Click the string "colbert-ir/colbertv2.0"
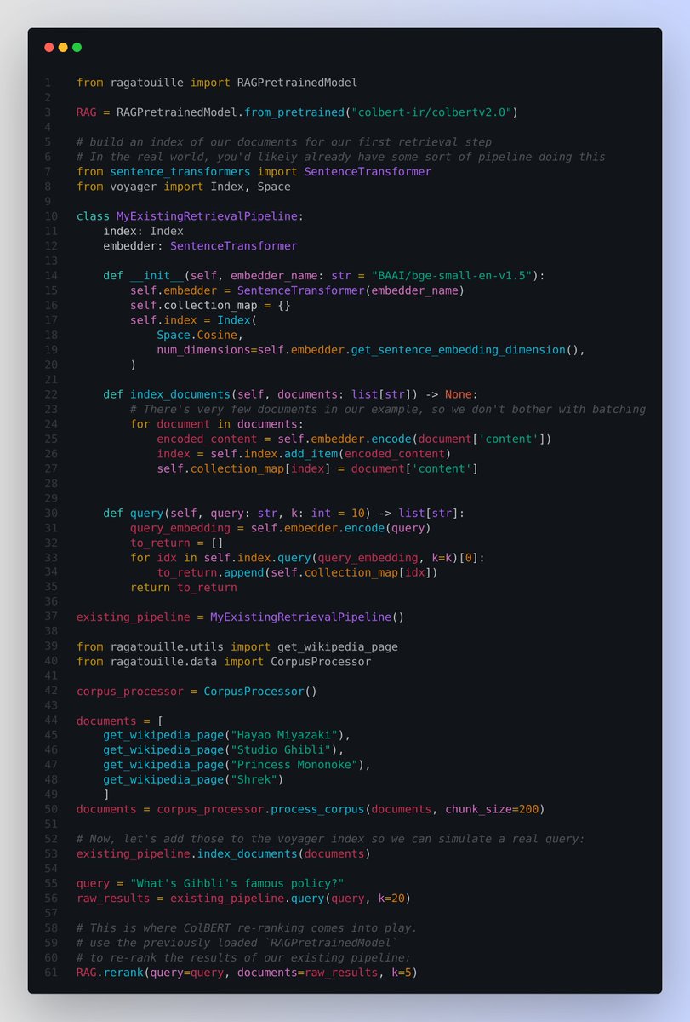This screenshot has width=690, height=1022. [x=430, y=112]
